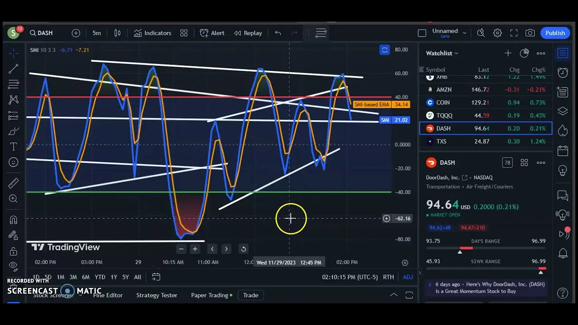Collapse the bottom panel chevron
The image size is (578, 325).
(394, 295)
